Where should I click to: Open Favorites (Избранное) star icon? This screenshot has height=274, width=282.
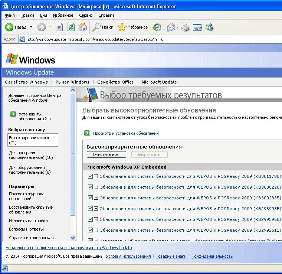pos(122,27)
